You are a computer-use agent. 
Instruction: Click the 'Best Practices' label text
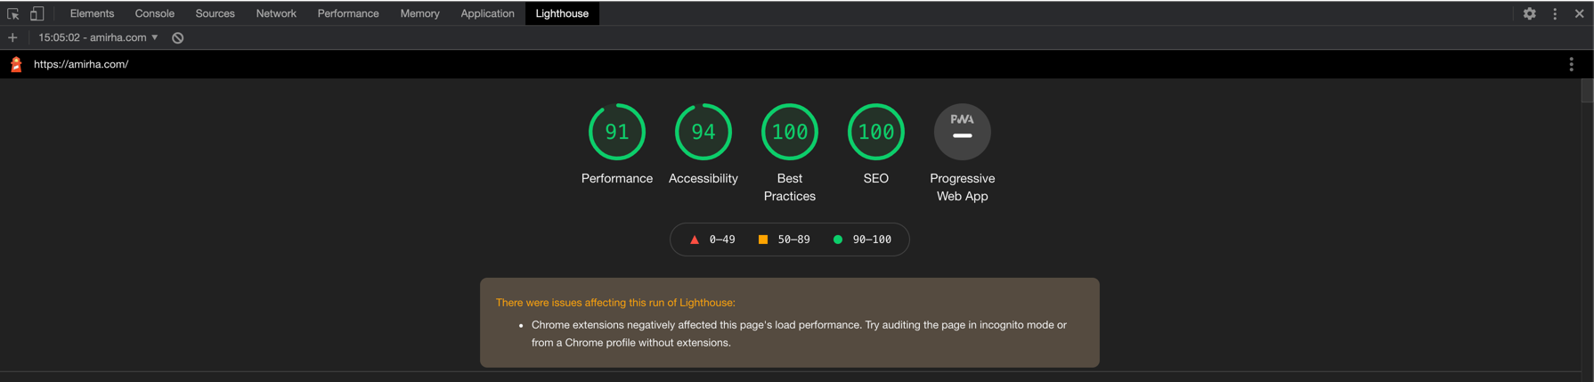(x=790, y=187)
